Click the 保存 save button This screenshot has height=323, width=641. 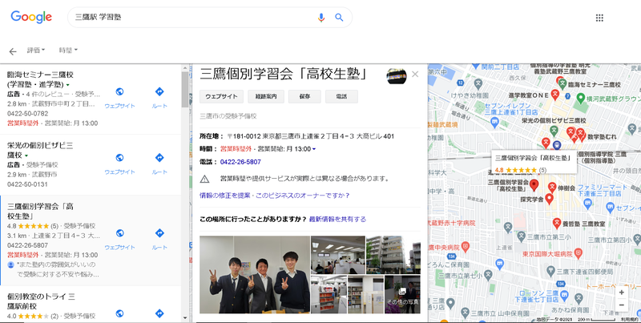(304, 96)
